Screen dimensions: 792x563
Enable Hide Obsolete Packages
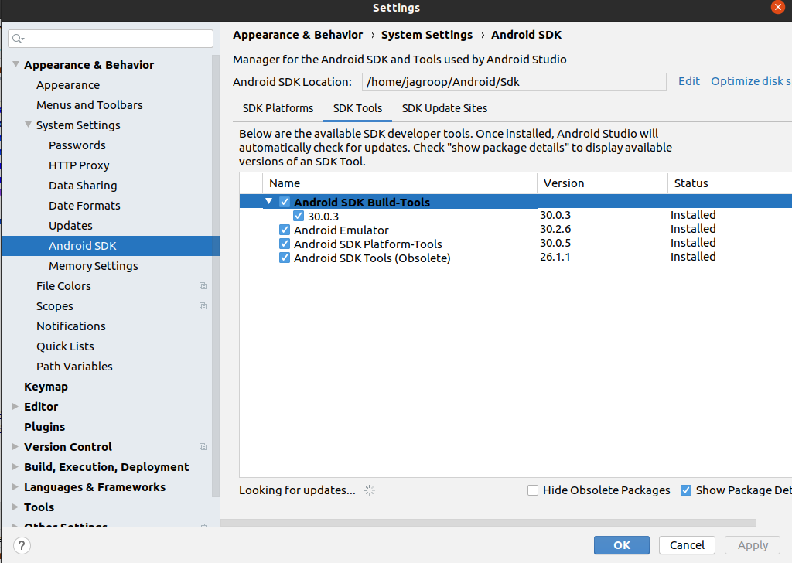coord(532,490)
